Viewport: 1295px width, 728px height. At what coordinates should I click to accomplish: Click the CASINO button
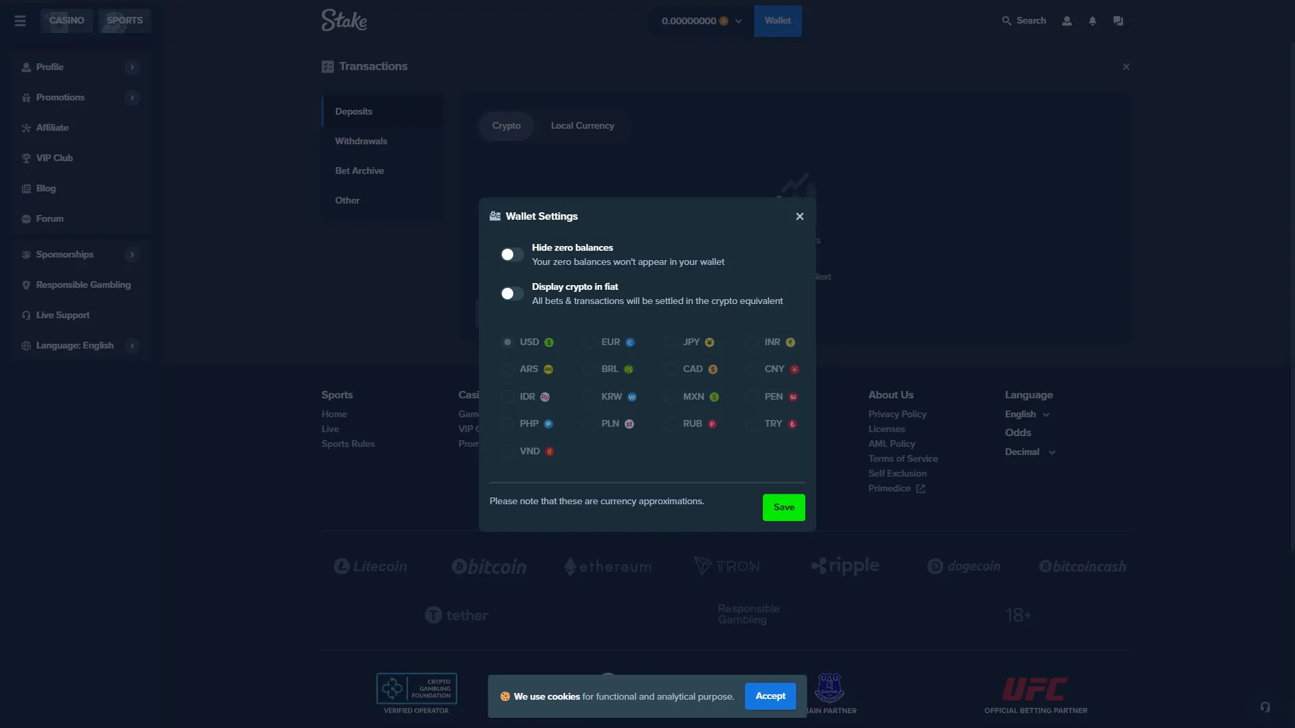coord(67,21)
